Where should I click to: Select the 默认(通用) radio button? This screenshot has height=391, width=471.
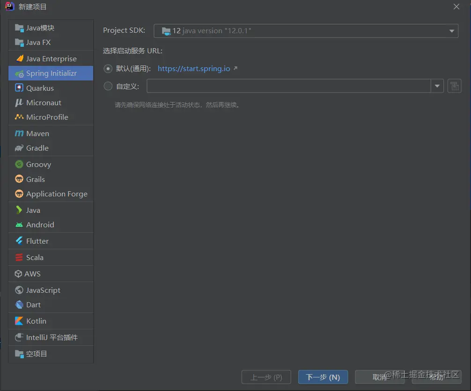tap(108, 69)
